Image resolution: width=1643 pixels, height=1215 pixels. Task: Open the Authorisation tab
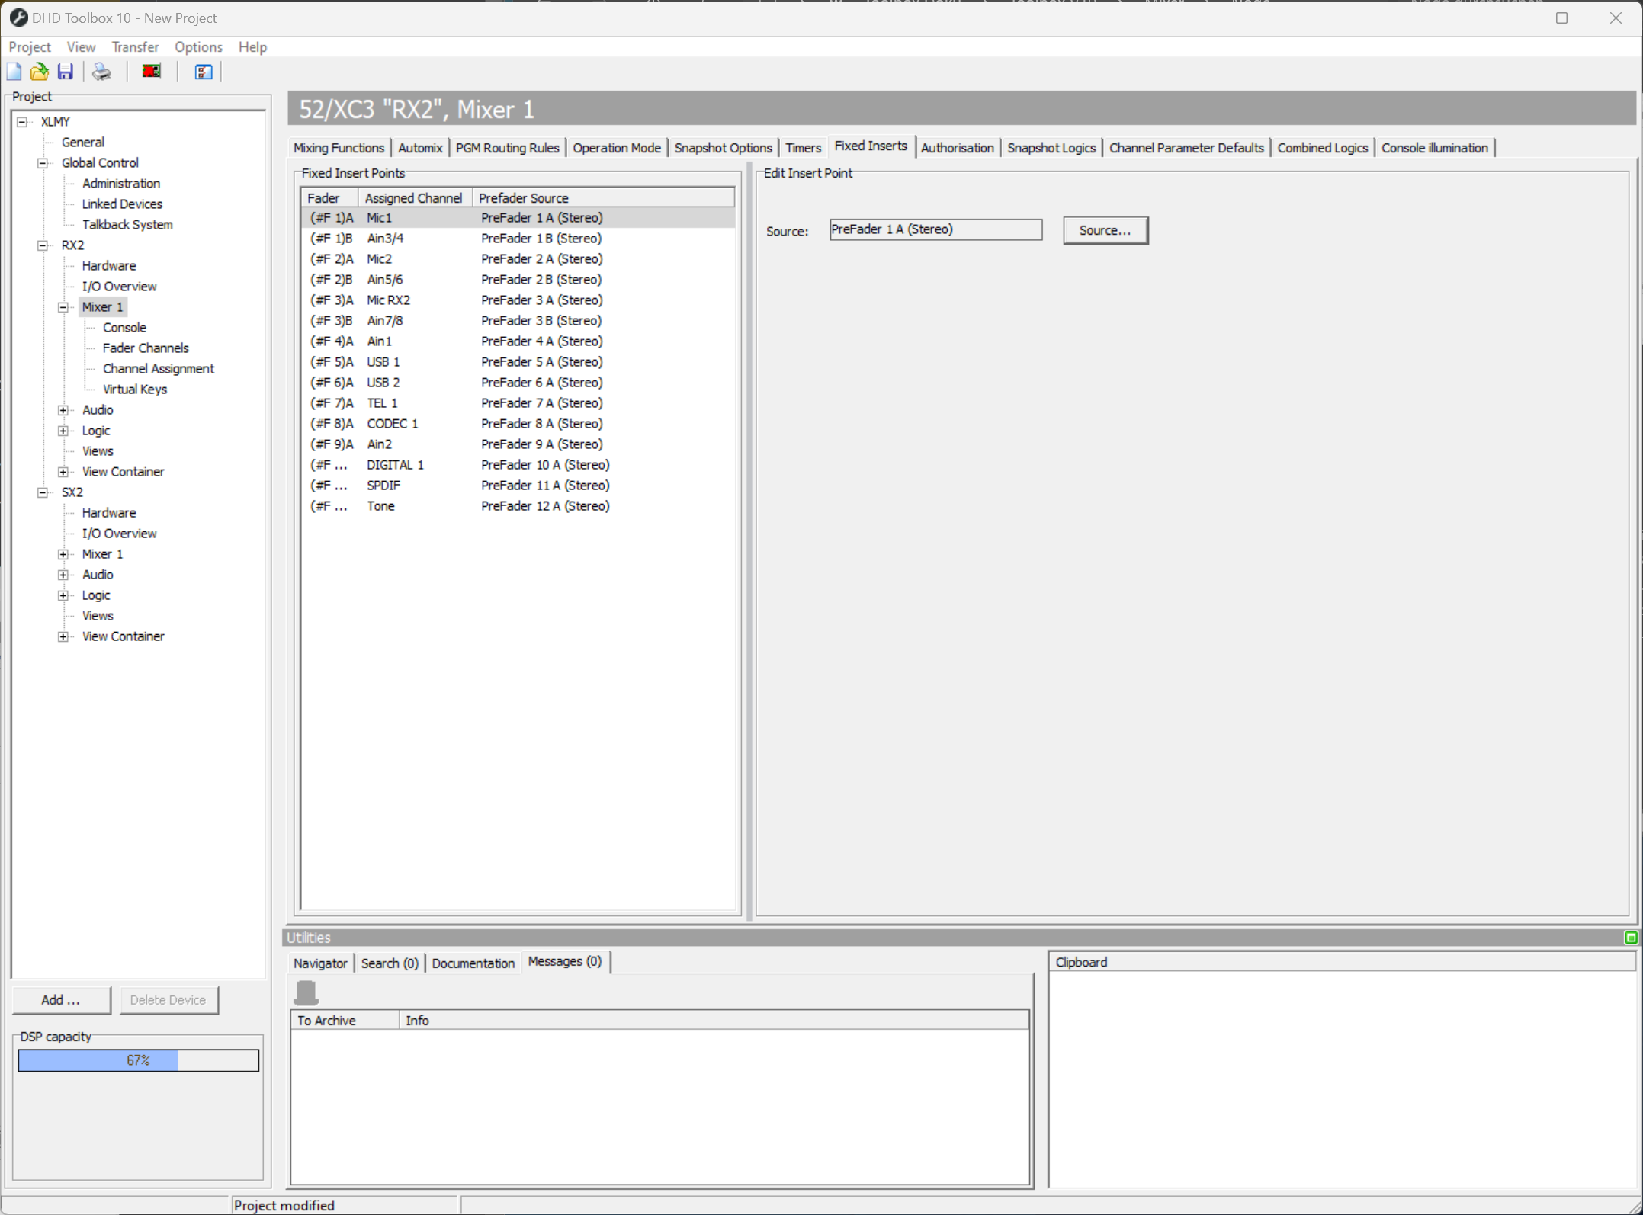(x=957, y=147)
